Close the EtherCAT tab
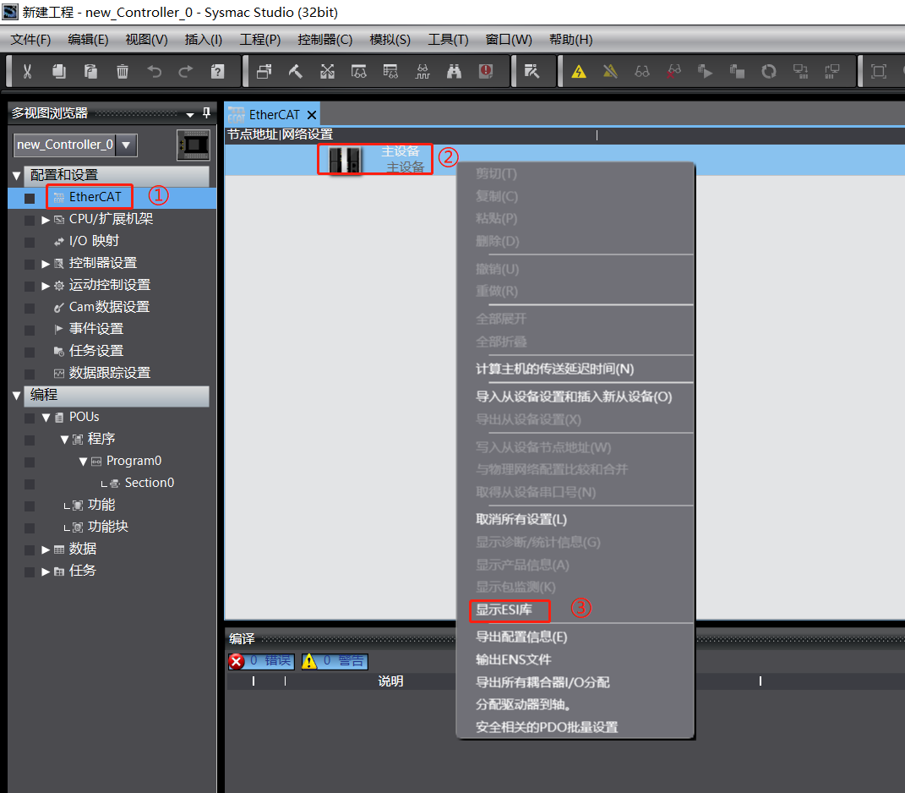The width and height of the screenshot is (905, 793). (312, 115)
